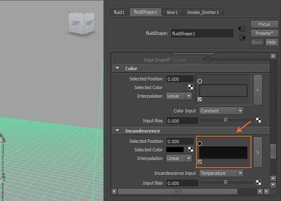Click the checker map icon beside Incandescence Selected Color
Image resolution: width=281 pixels, height=201 pixels.
(x=191, y=149)
